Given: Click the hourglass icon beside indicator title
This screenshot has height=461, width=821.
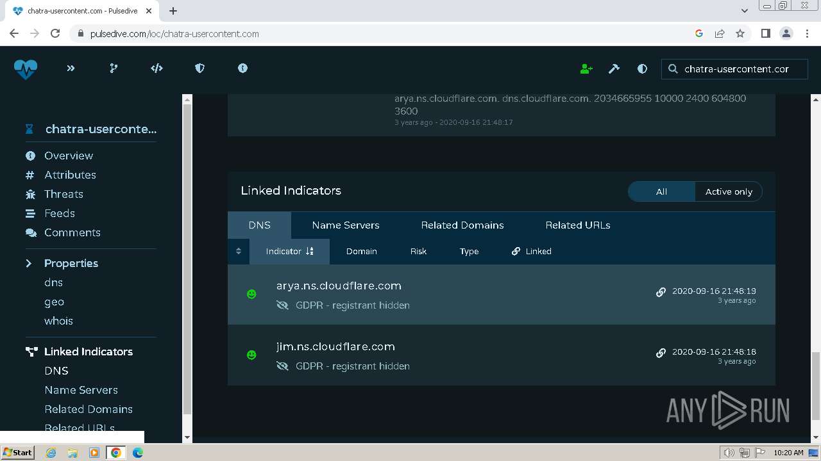Looking at the screenshot, I should point(29,129).
